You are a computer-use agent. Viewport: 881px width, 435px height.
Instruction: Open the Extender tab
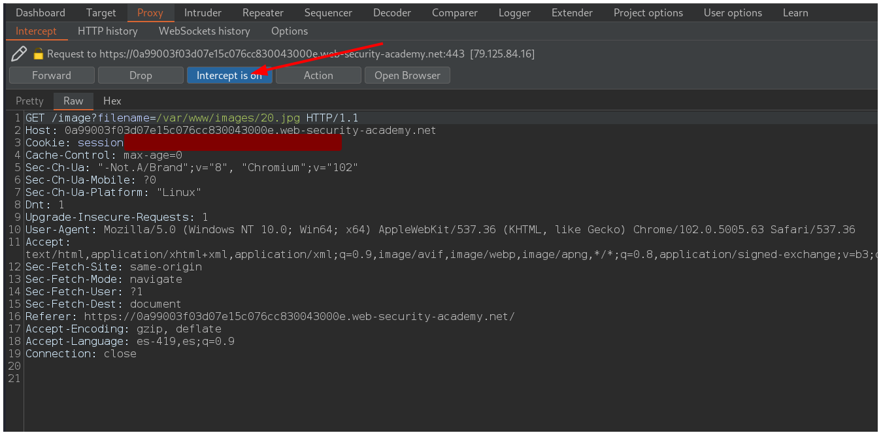[x=572, y=12]
